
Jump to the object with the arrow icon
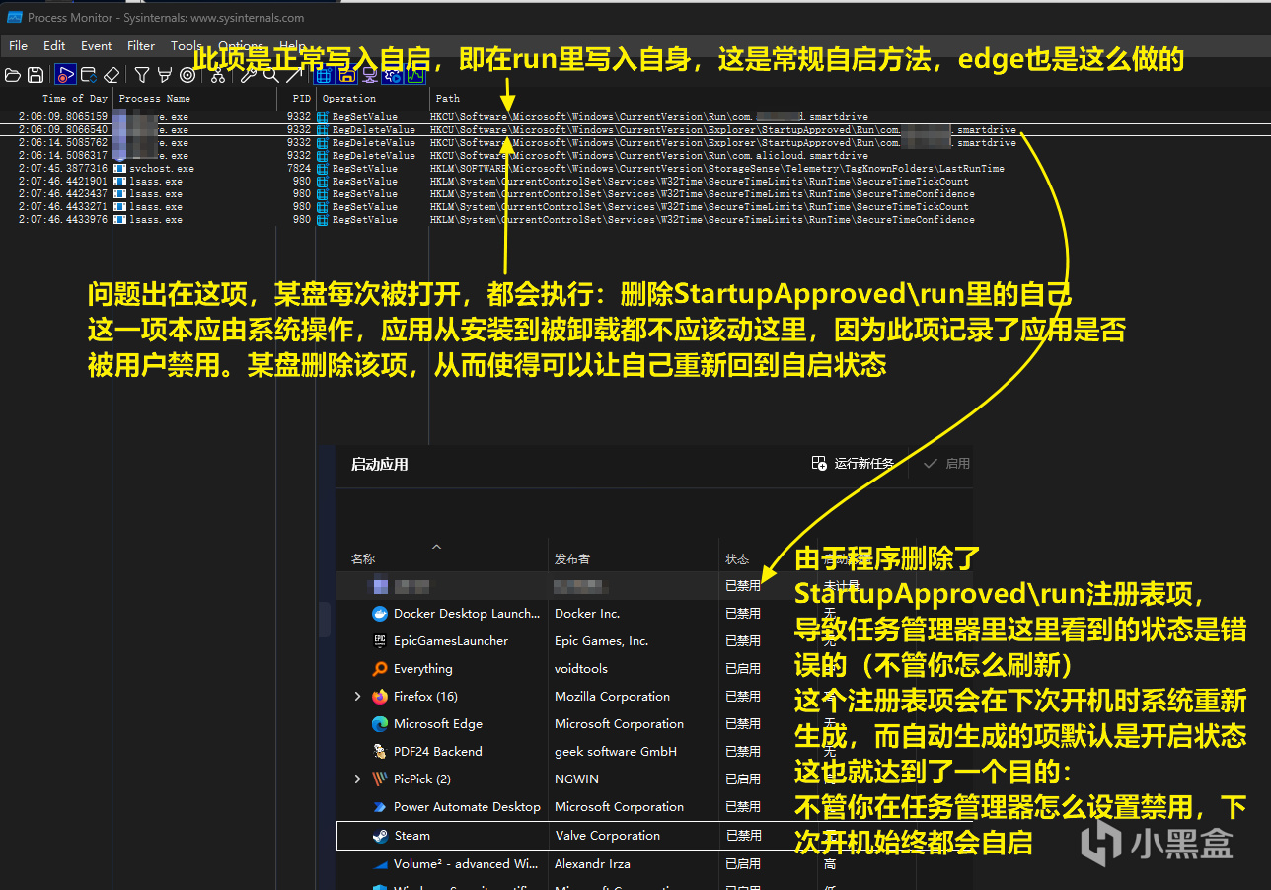point(293,75)
